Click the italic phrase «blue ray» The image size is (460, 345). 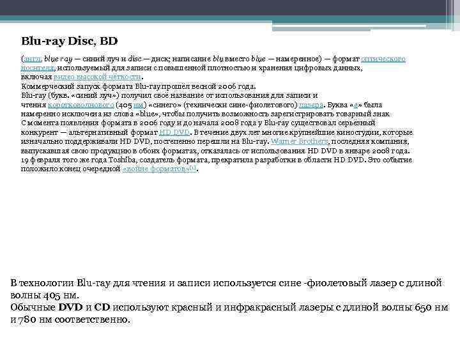58,59
